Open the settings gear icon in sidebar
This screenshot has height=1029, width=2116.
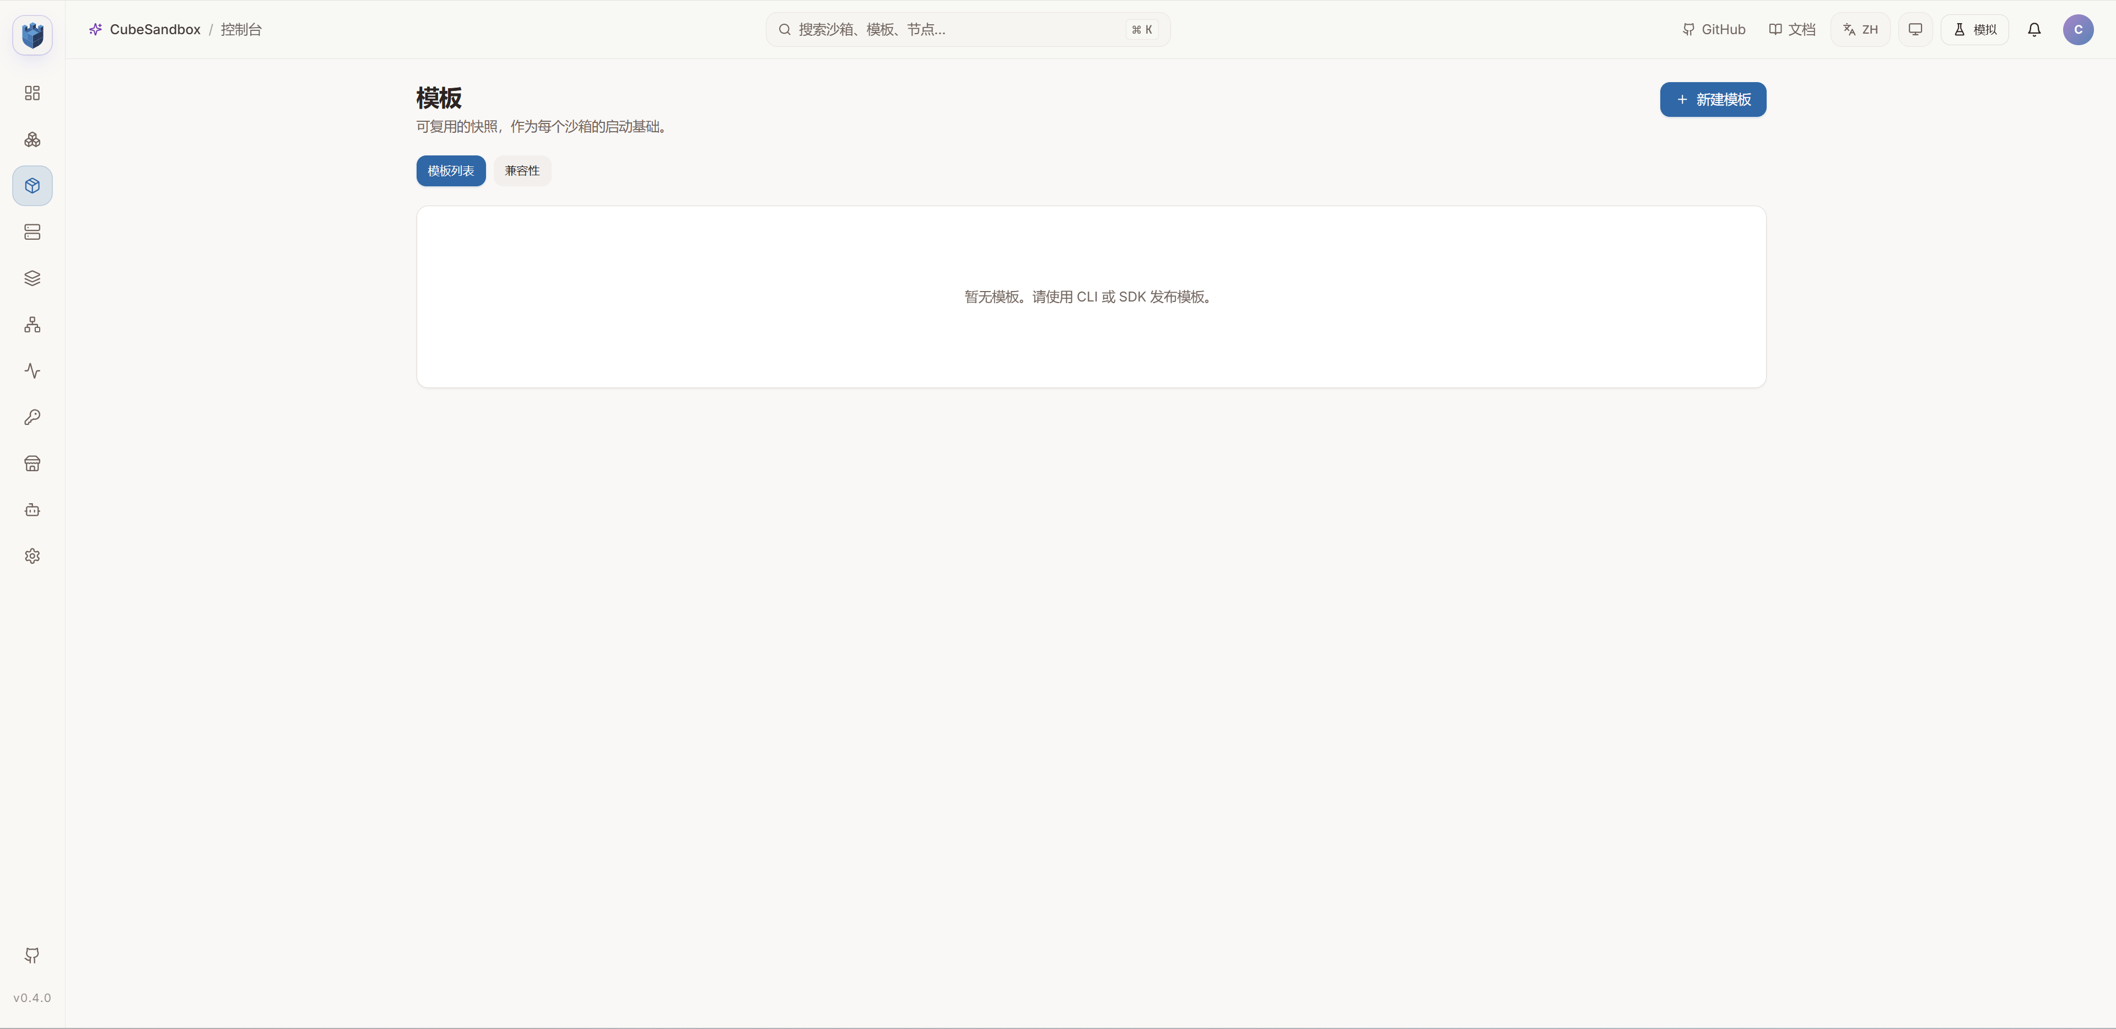pos(32,557)
